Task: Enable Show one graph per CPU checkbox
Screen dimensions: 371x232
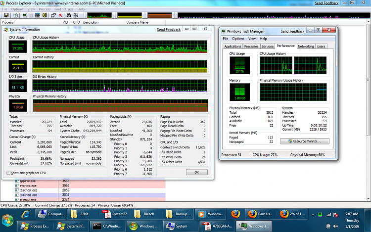Action: [8, 173]
